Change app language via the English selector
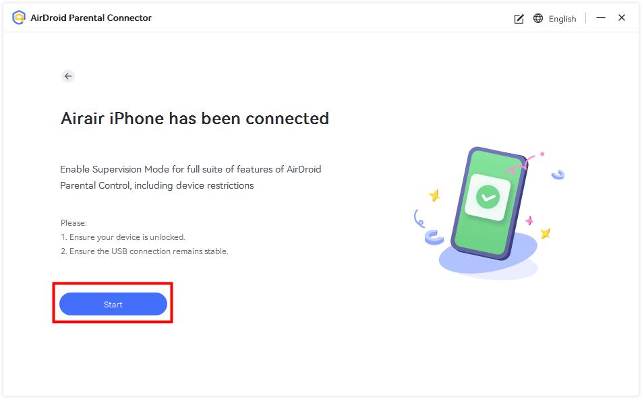Image resolution: width=642 pixels, height=399 pixels. (x=562, y=18)
